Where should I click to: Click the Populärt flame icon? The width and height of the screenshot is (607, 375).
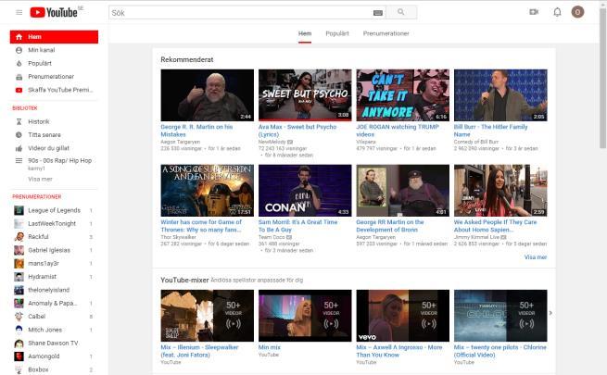pos(19,63)
